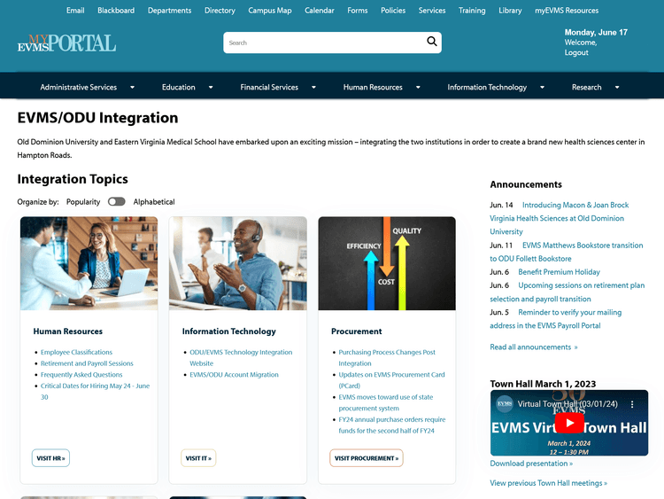Image resolution: width=664 pixels, height=499 pixels.
Task: Click Read all announcements
Action: [534, 347]
